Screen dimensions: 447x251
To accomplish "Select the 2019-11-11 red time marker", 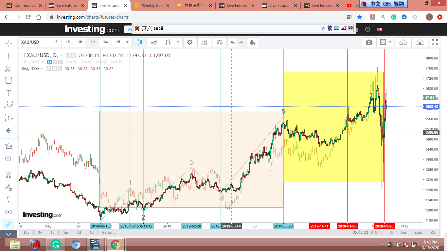I will [320, 226].
